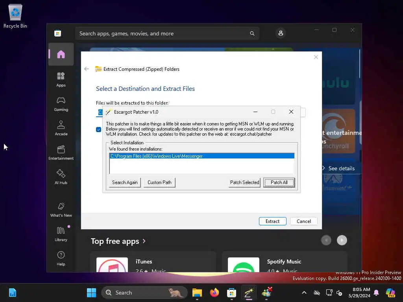Screen dimensions: 403x302
Task: Click the network icon in system tray
Action: [329, 293]
